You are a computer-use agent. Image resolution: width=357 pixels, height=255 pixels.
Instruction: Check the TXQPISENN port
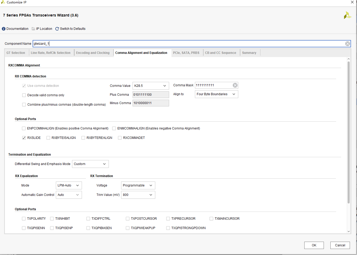click(x=24, y=228)
